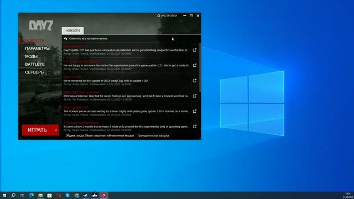This screenshot has width=354, height=199.
Task: Click the DayZ logo
Action: coord(41,25)
